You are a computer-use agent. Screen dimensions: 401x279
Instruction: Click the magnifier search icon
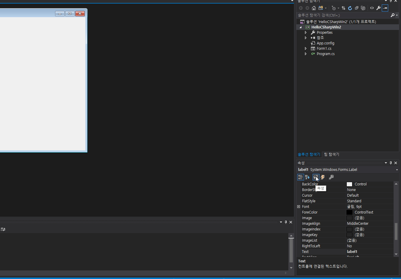[392, 15]
